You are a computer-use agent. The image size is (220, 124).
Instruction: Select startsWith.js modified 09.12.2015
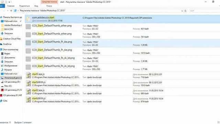pos(122,84)
